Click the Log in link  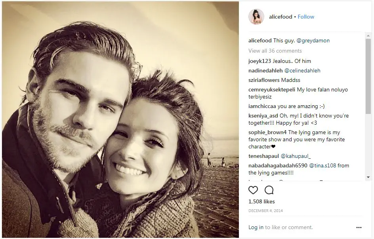coord(256,227)
